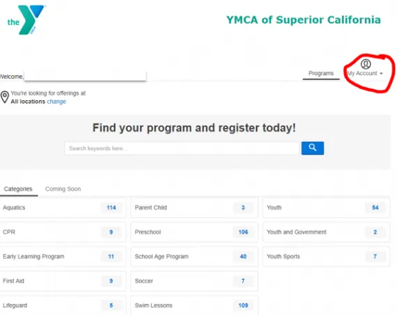Open the Aquatics category
397x316 pixels.
click(x=63, y=207)
